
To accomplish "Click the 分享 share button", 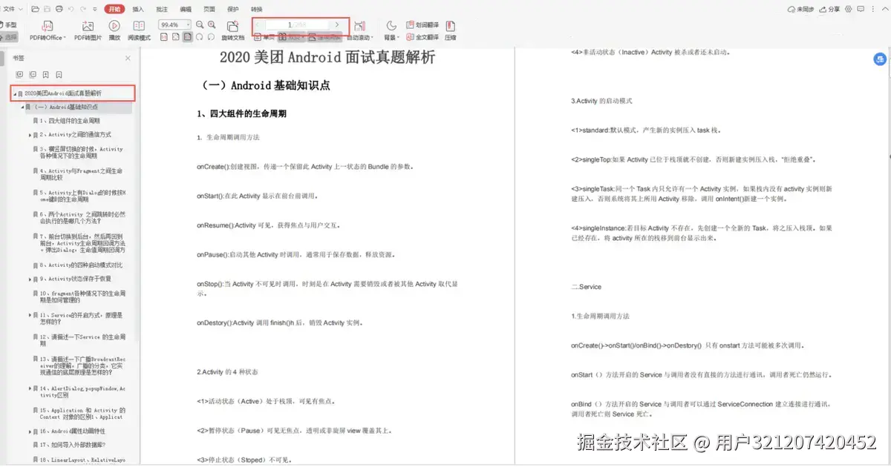I will click(829, 9).
